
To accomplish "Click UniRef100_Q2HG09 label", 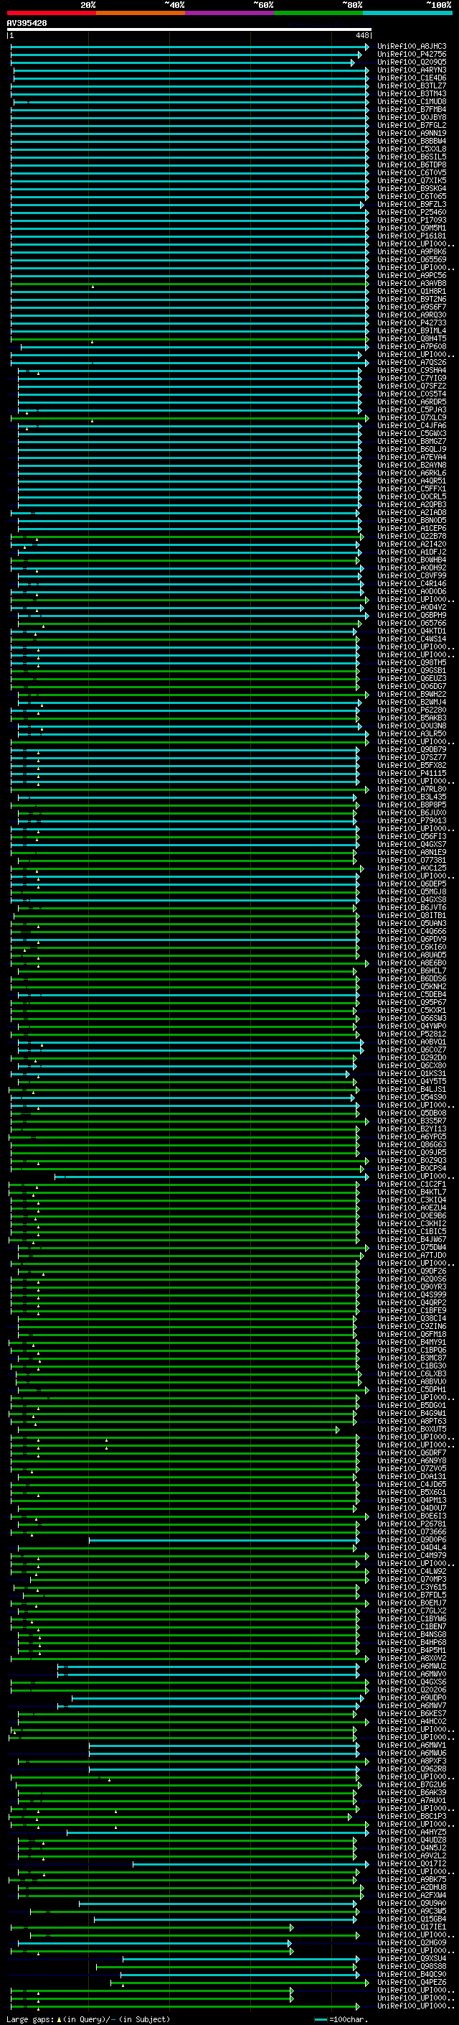I will point(412,1943).
